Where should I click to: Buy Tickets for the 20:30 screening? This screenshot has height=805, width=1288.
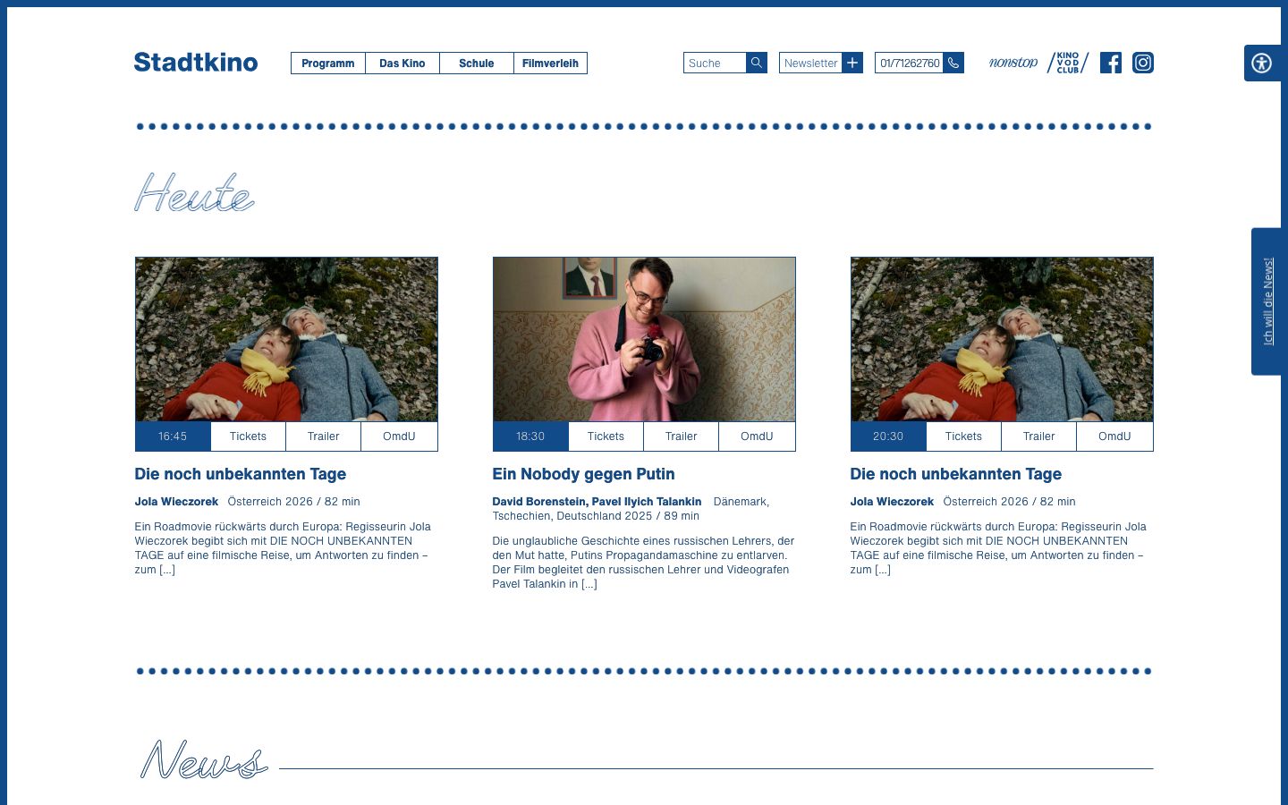click(963, 436)
